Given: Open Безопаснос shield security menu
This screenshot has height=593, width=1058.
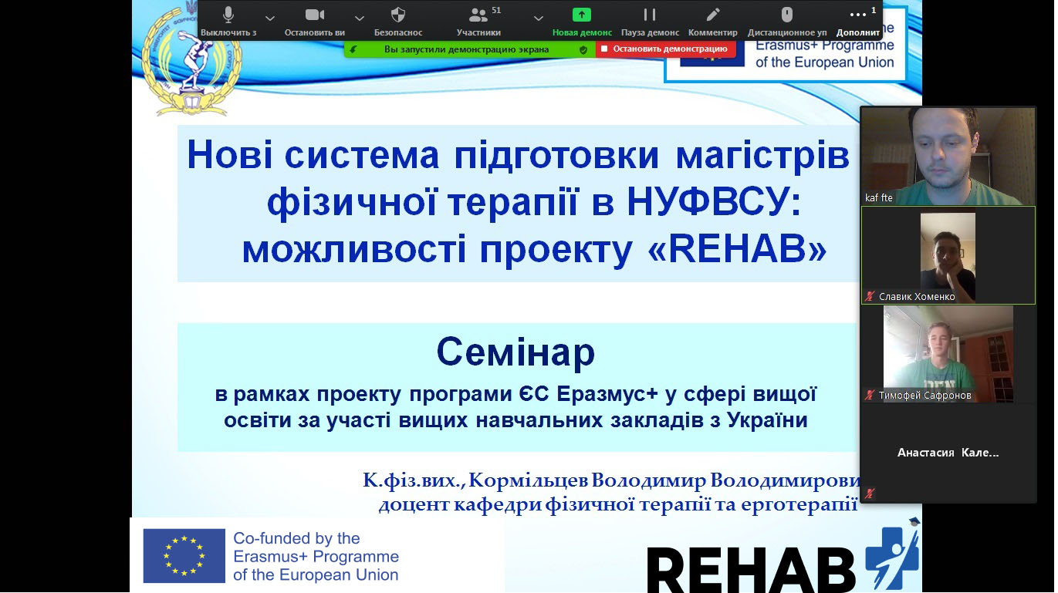Looking at the screenshot, I should [398, 21].
